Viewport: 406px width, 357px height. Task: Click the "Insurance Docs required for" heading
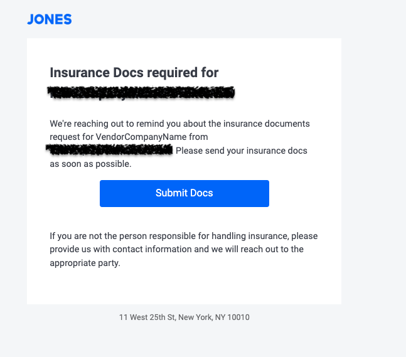pos(134,73)
